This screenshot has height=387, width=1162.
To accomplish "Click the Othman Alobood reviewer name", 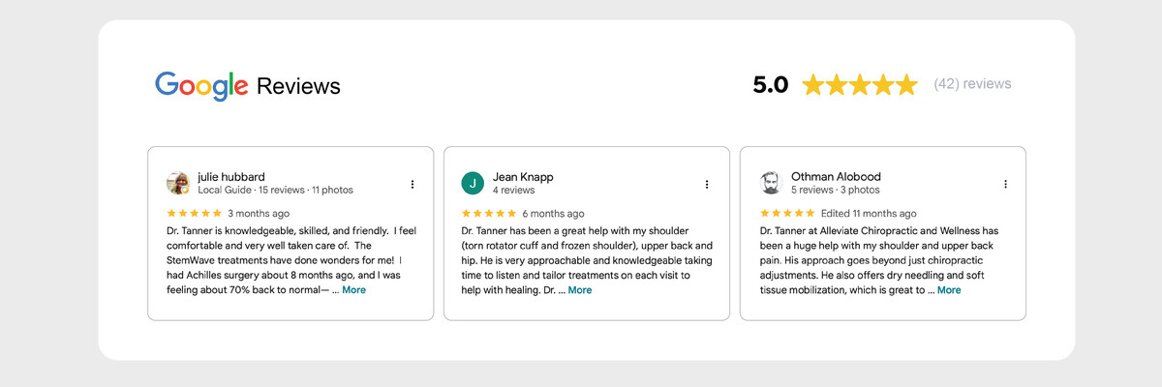I will pos(836,177).
